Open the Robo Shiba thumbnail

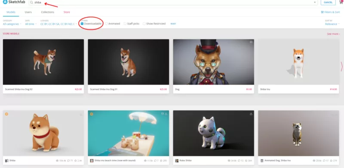(213, 133)
